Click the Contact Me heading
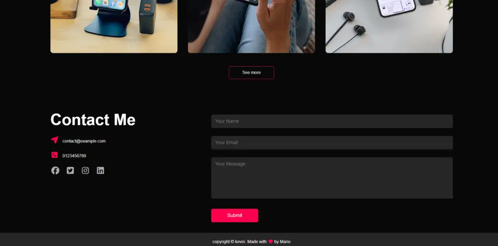 93,120
